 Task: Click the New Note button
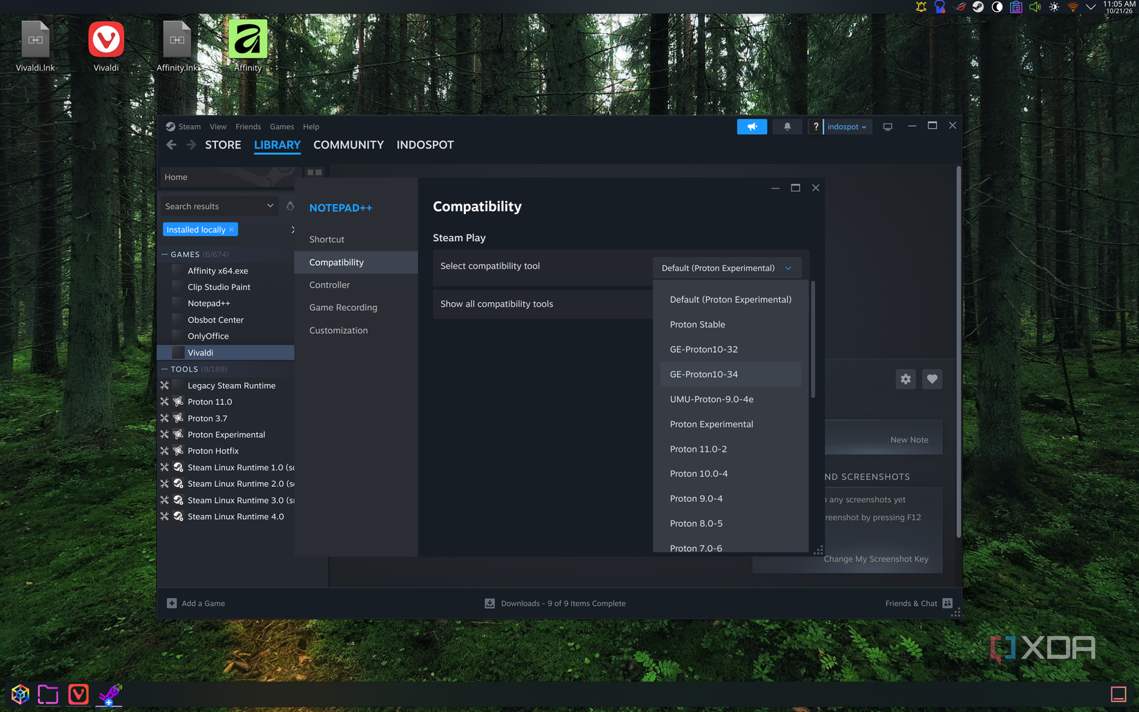(x=909, y=439)
